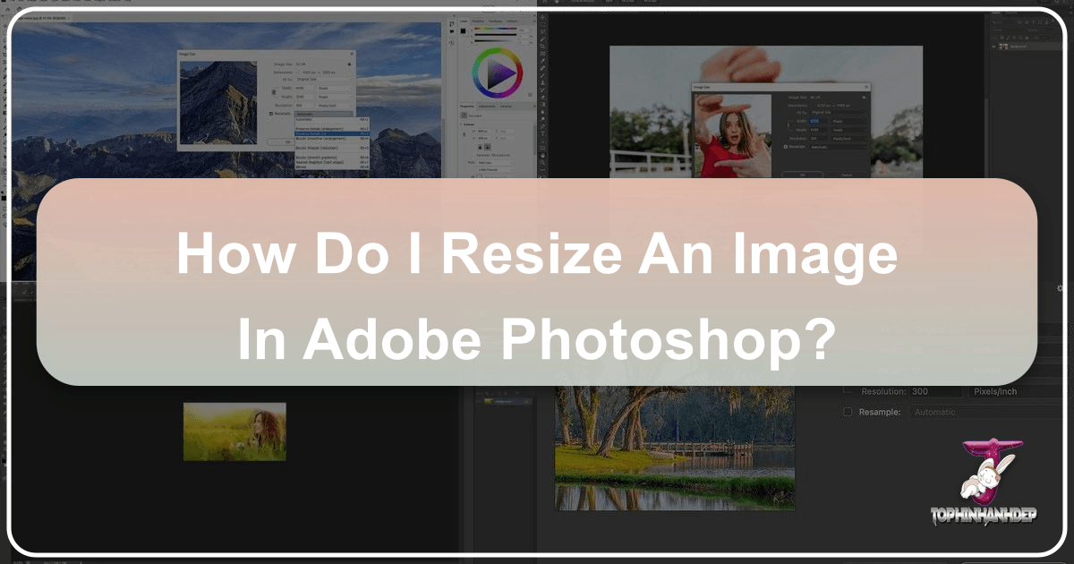
Task: Toggle Resample checkbox in woman photo dialog
Action: pyautogui.click(x=787, y=146)
